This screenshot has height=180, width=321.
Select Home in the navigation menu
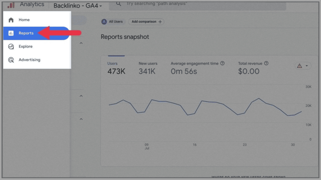click(x=24, y=20)
